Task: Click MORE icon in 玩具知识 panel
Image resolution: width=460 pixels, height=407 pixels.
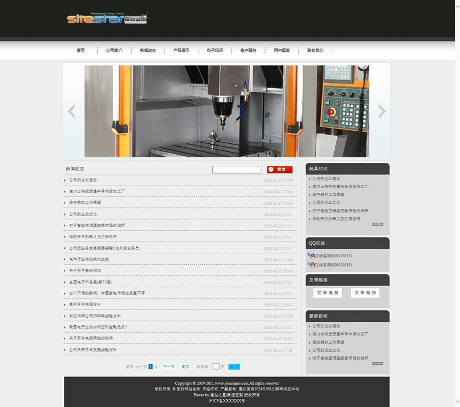Action: click(x=377, y=225)
